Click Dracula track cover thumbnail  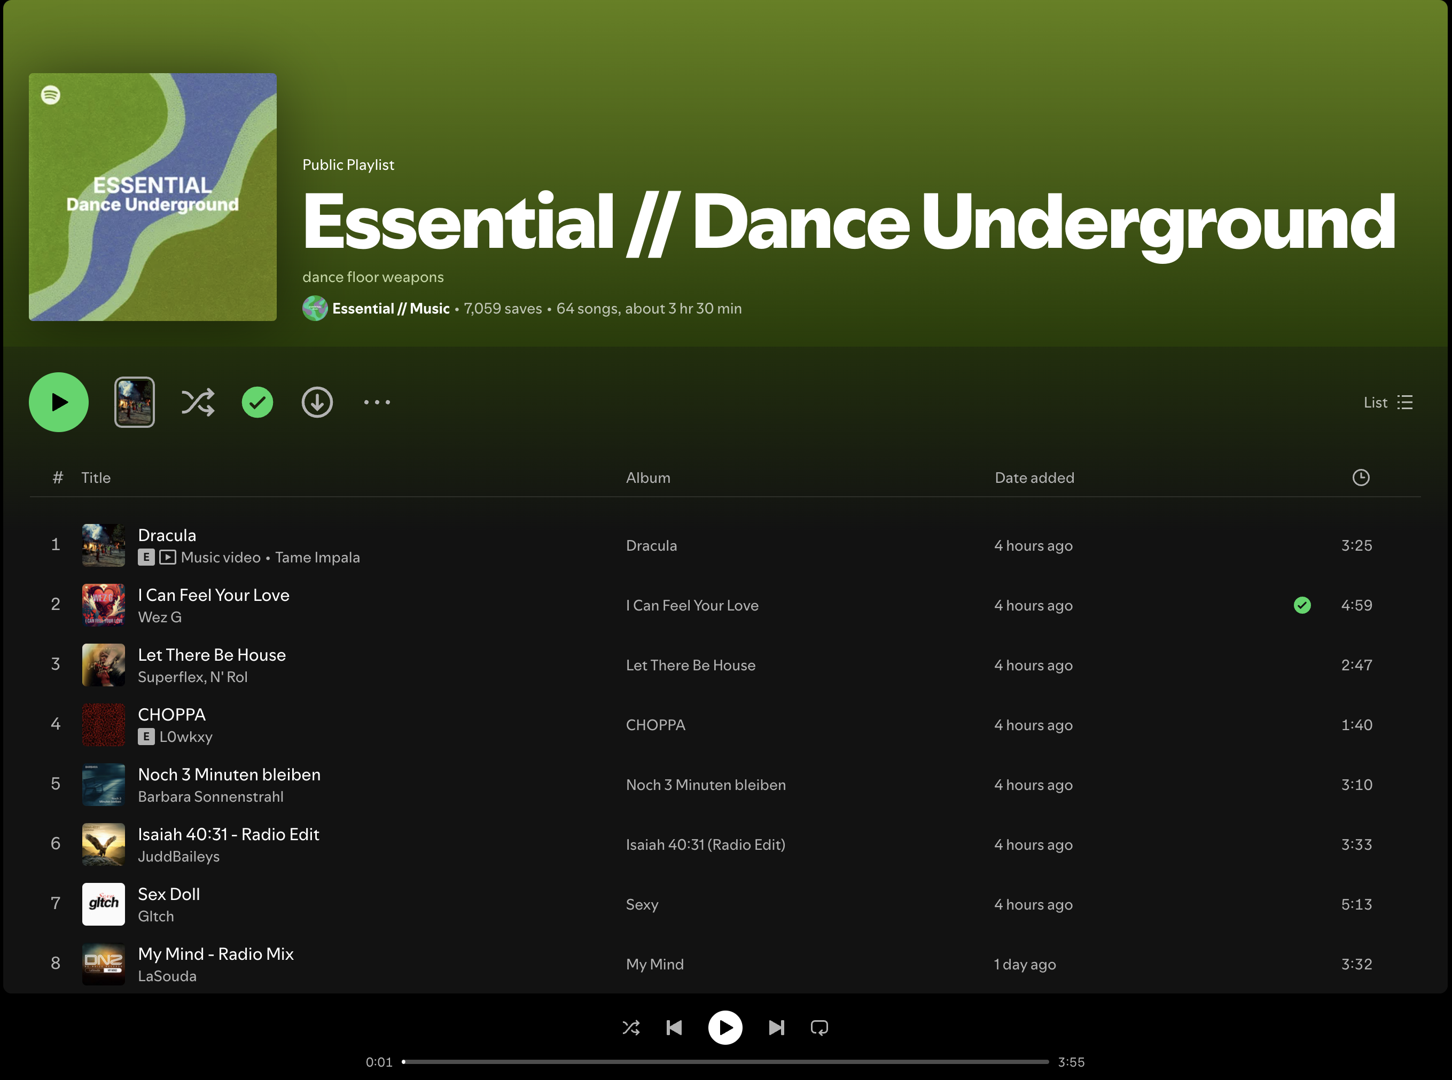click(103, 545)
